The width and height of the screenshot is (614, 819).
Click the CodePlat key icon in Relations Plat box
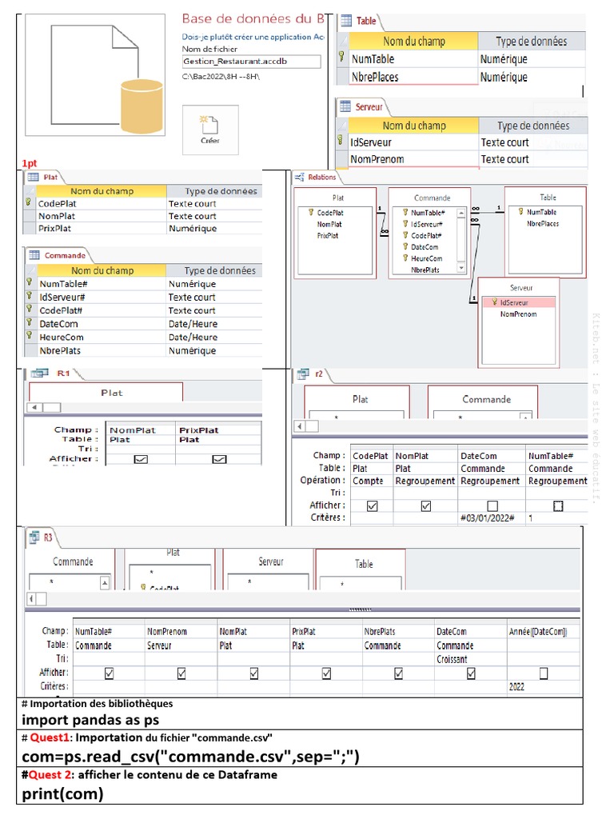(311, 212)
